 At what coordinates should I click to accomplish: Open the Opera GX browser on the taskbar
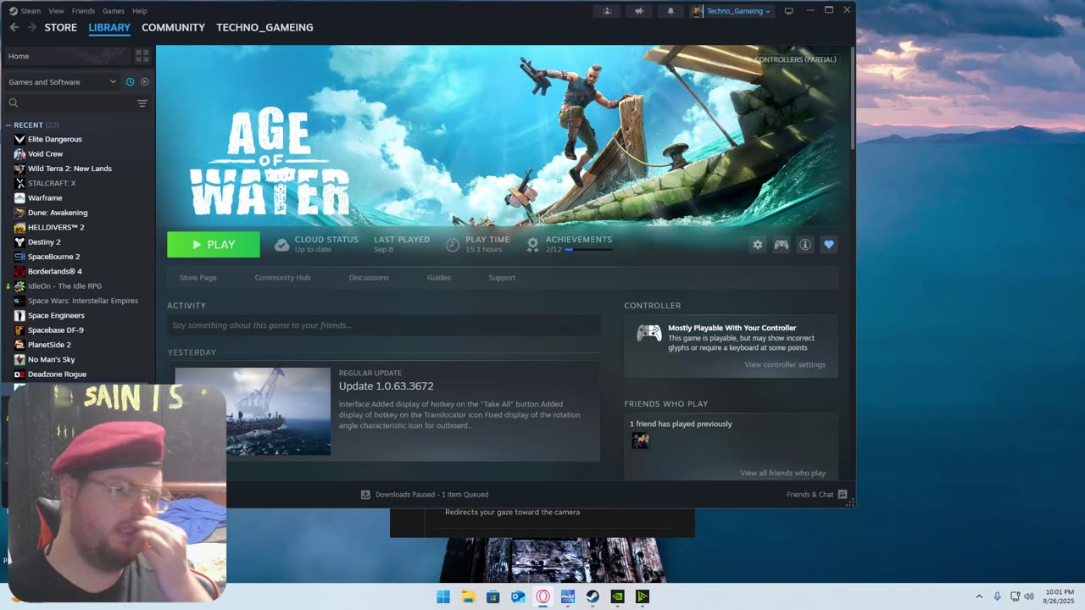[542, 596]
